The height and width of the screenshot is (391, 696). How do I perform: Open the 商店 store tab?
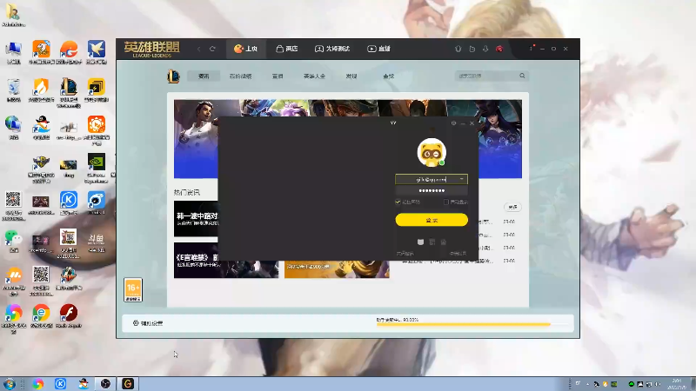pos(287,49)
